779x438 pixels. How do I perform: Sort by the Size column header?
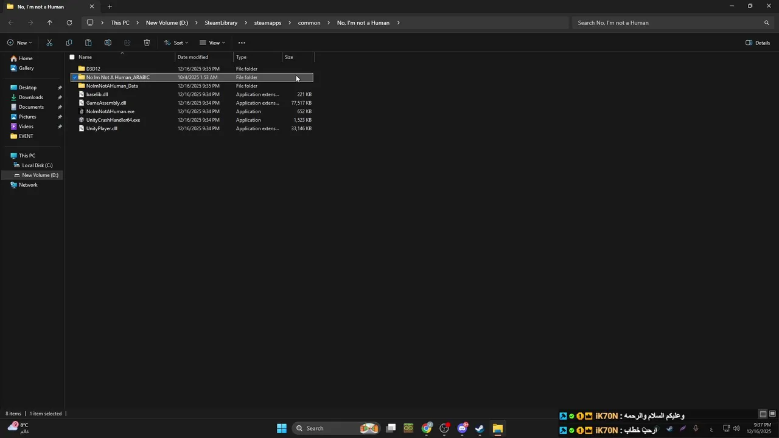tap(298, 57)
